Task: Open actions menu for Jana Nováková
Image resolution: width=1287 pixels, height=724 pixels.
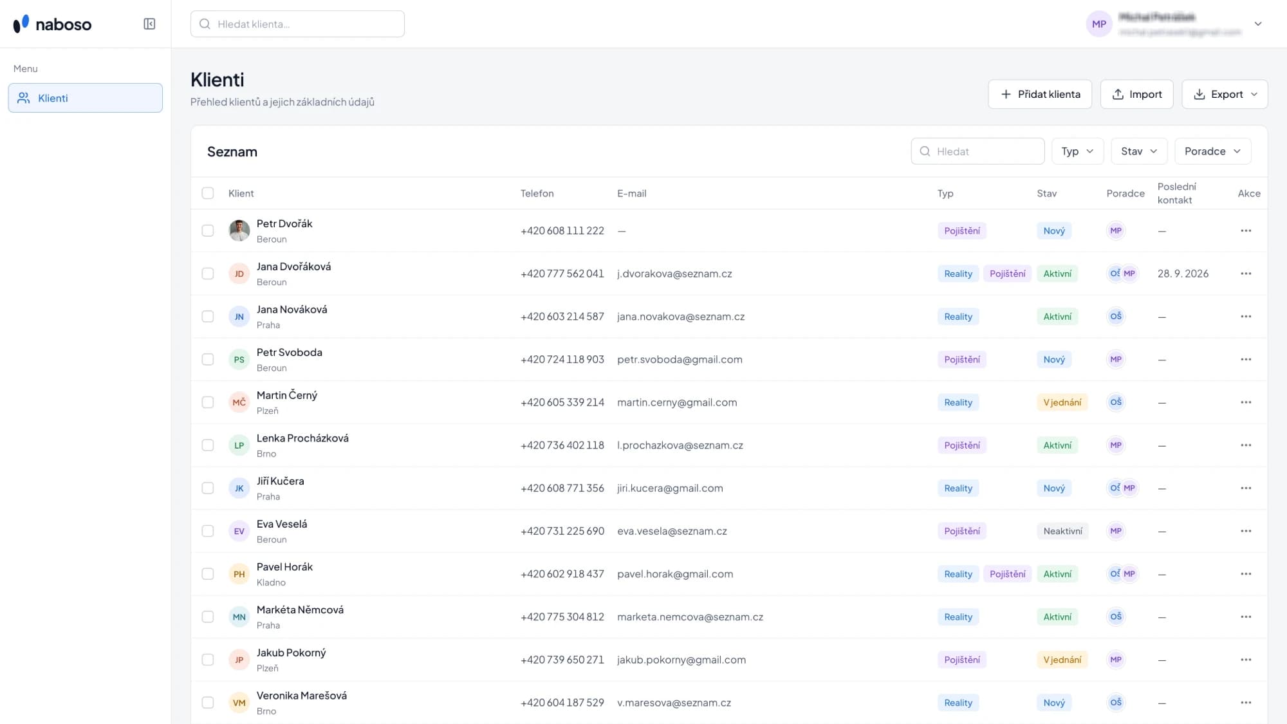Action: tap(1246, 317)
